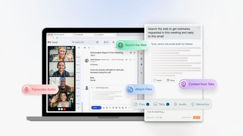Image resolution: width=243 pixels, height=136 pixels.
Task: Toggle confidential mode lock icon
Action: tap(123, 108)
